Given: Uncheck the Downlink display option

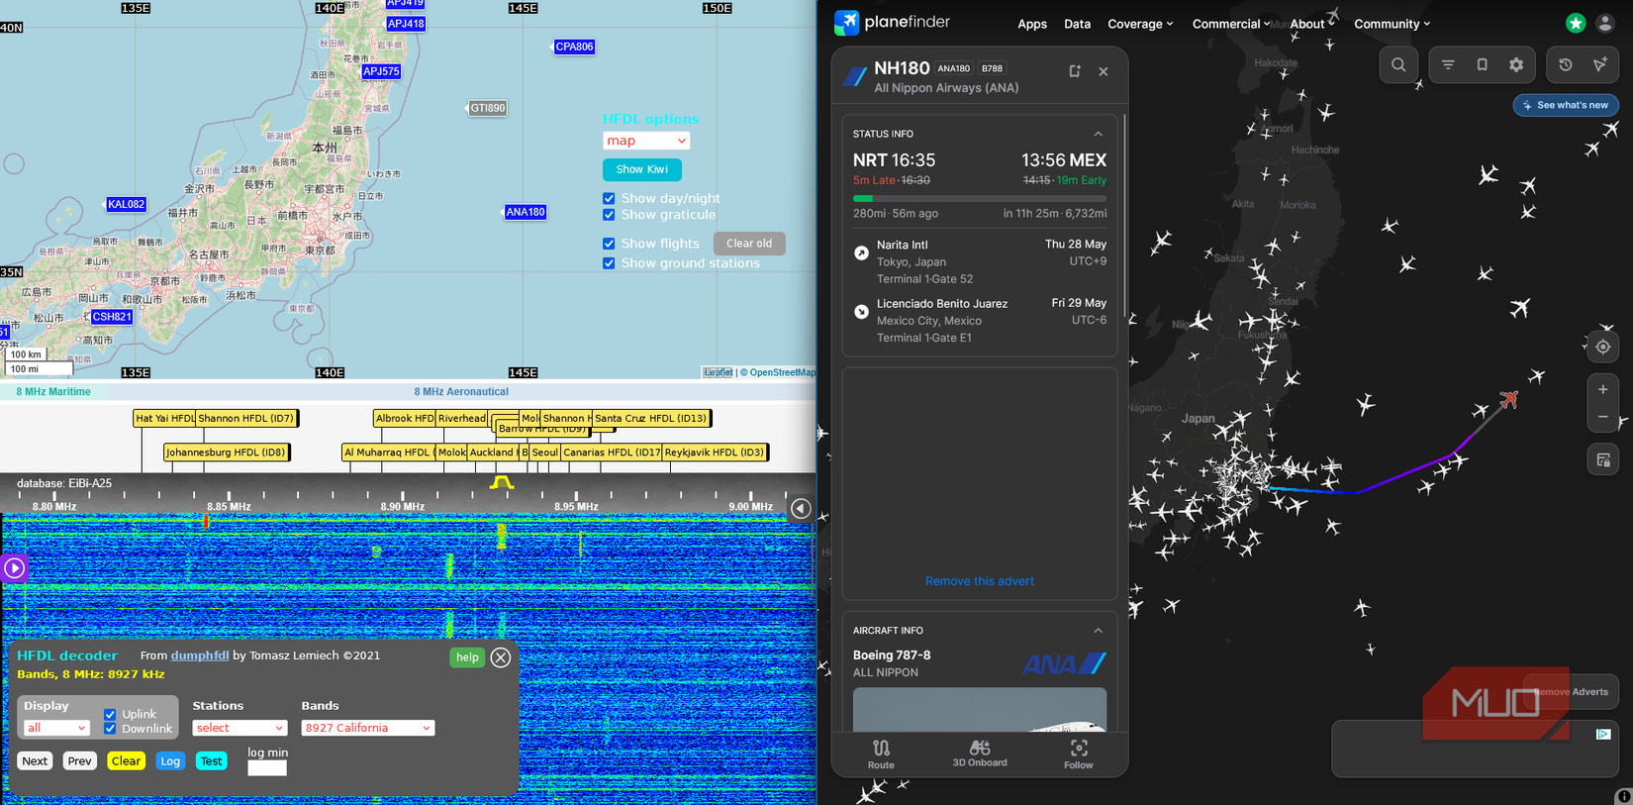Looking at the screenshot, I should [110, 729].
